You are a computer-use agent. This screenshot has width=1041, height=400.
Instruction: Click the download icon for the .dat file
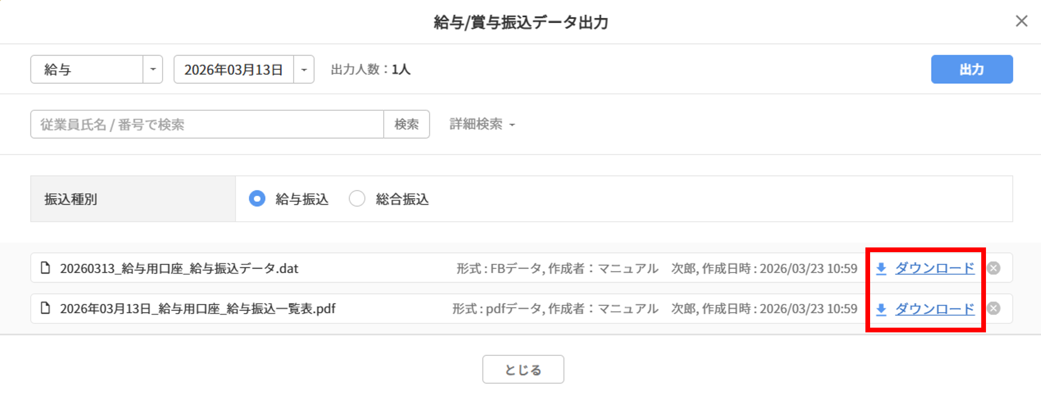[x=881, y=268]
